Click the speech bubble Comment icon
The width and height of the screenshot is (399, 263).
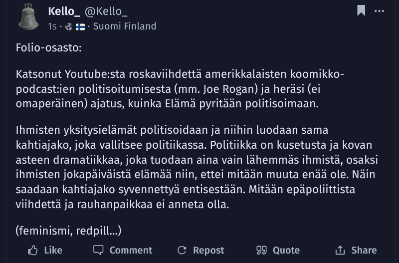point(98,250)
